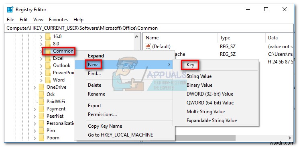Click the REG_SZ type of (Default)

tap(228, 46)
